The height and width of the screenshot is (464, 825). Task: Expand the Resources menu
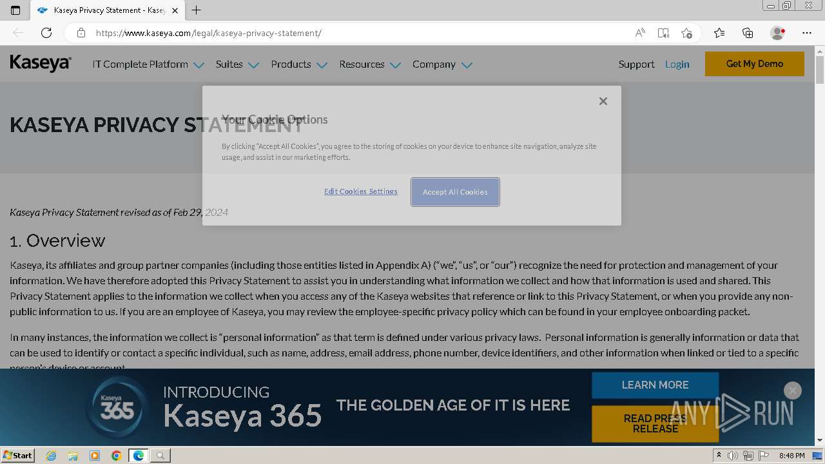370,64
